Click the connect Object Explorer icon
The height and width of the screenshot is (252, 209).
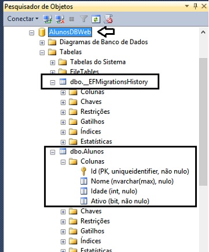tap(47, 19)
